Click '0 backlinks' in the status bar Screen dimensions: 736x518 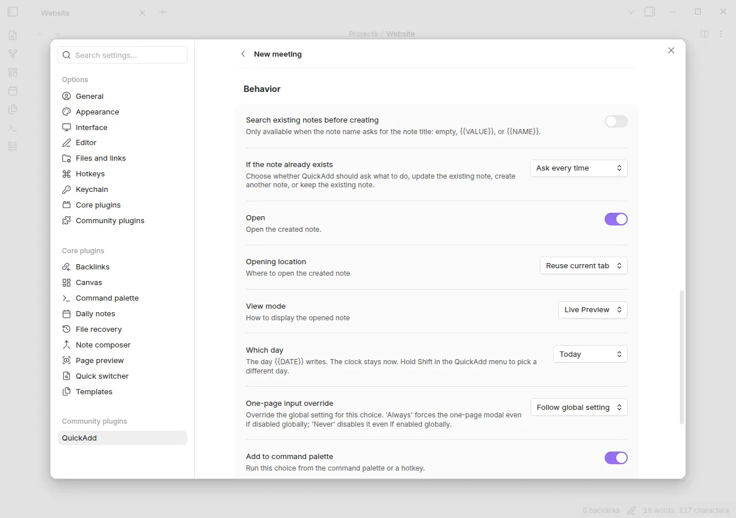[601, 510]
